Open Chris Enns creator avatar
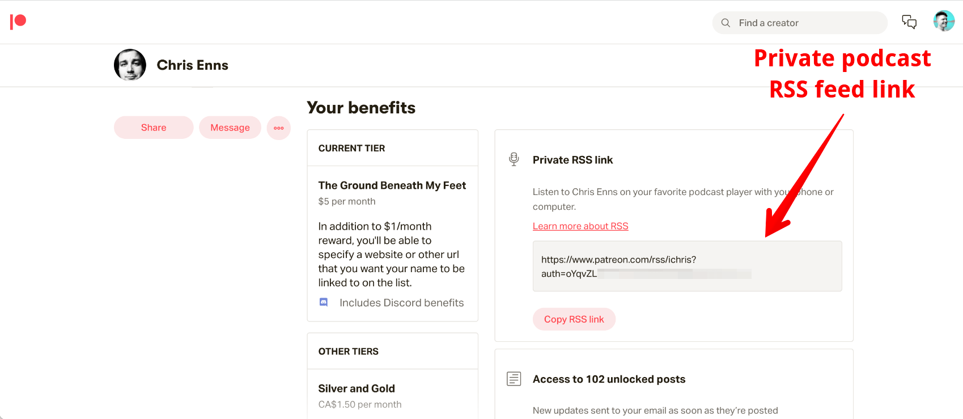Viewport: 963px width, 419px height. pyautogui.click(x=130, y=65)
